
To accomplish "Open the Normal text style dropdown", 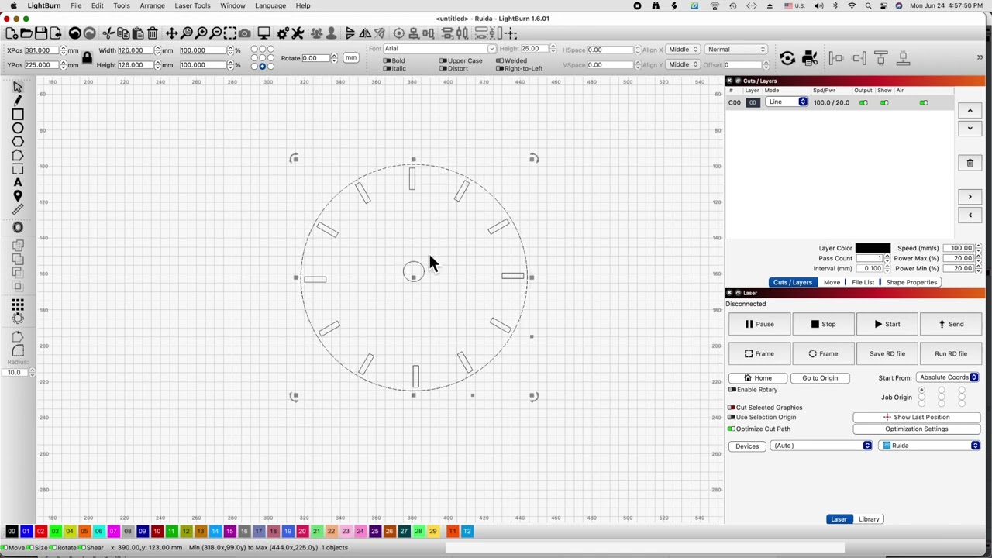I will click(736, 49).
